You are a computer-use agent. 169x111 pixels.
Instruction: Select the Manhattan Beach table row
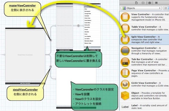coord(92,41)
